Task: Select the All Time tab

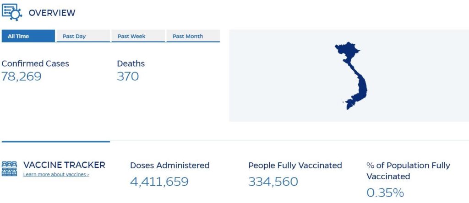Action: pos(28,36)
